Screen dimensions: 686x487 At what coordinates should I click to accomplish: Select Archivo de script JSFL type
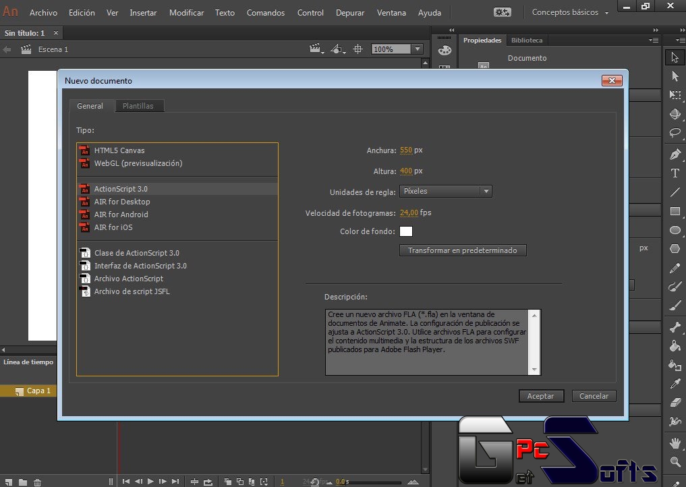pos(177,291)
